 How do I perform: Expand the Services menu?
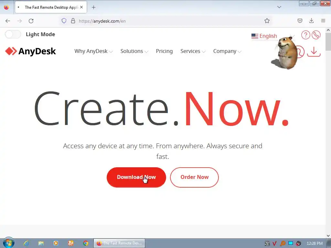193,51
